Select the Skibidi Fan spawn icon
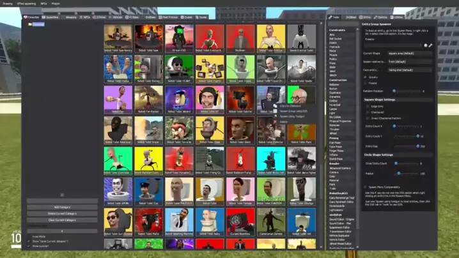Viewport: 459px width, 258px height. coord(118,99)
